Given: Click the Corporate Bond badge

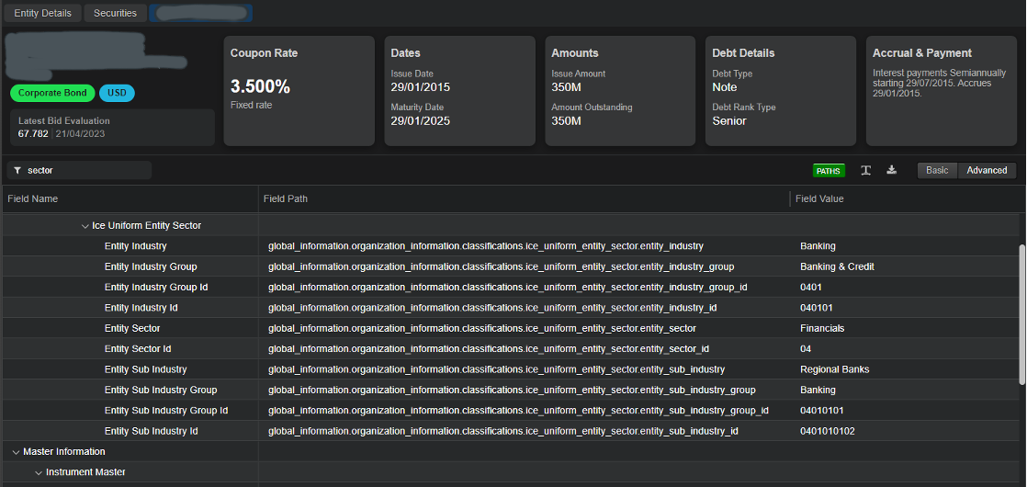Looking at the screenshot, I should [x=52, y=93].
